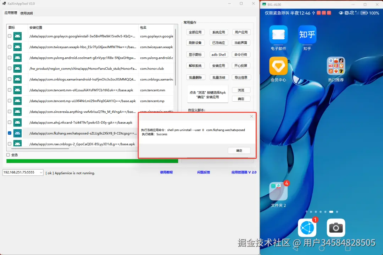Viewport: 383px width, 255px height.
Task: Check the com.tencent.mm row checkbox
Action: (10, 90)
